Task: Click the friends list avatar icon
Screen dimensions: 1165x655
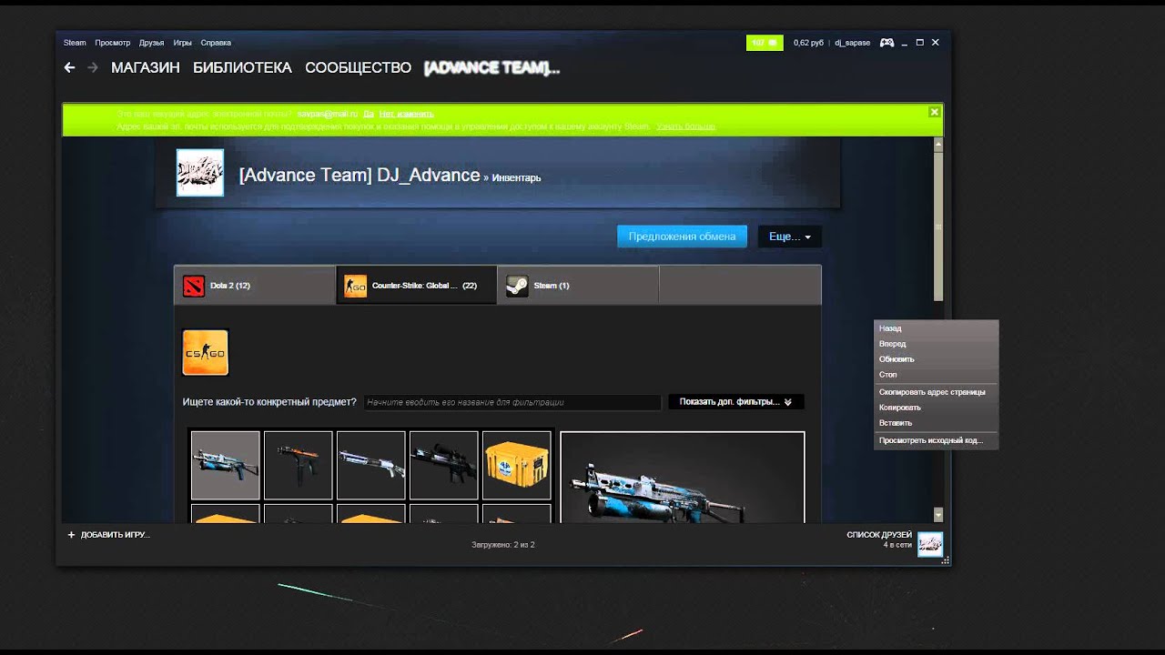Action: pos(930,544)
